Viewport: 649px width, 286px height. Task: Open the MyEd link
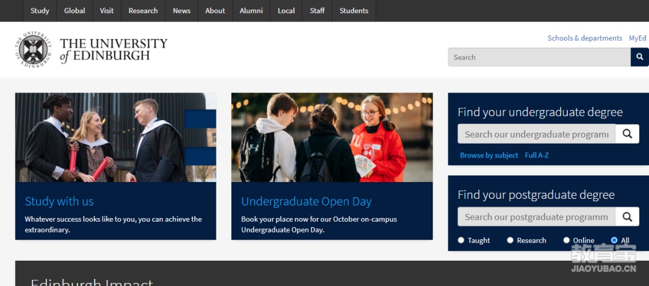click(x=638, y=38)
